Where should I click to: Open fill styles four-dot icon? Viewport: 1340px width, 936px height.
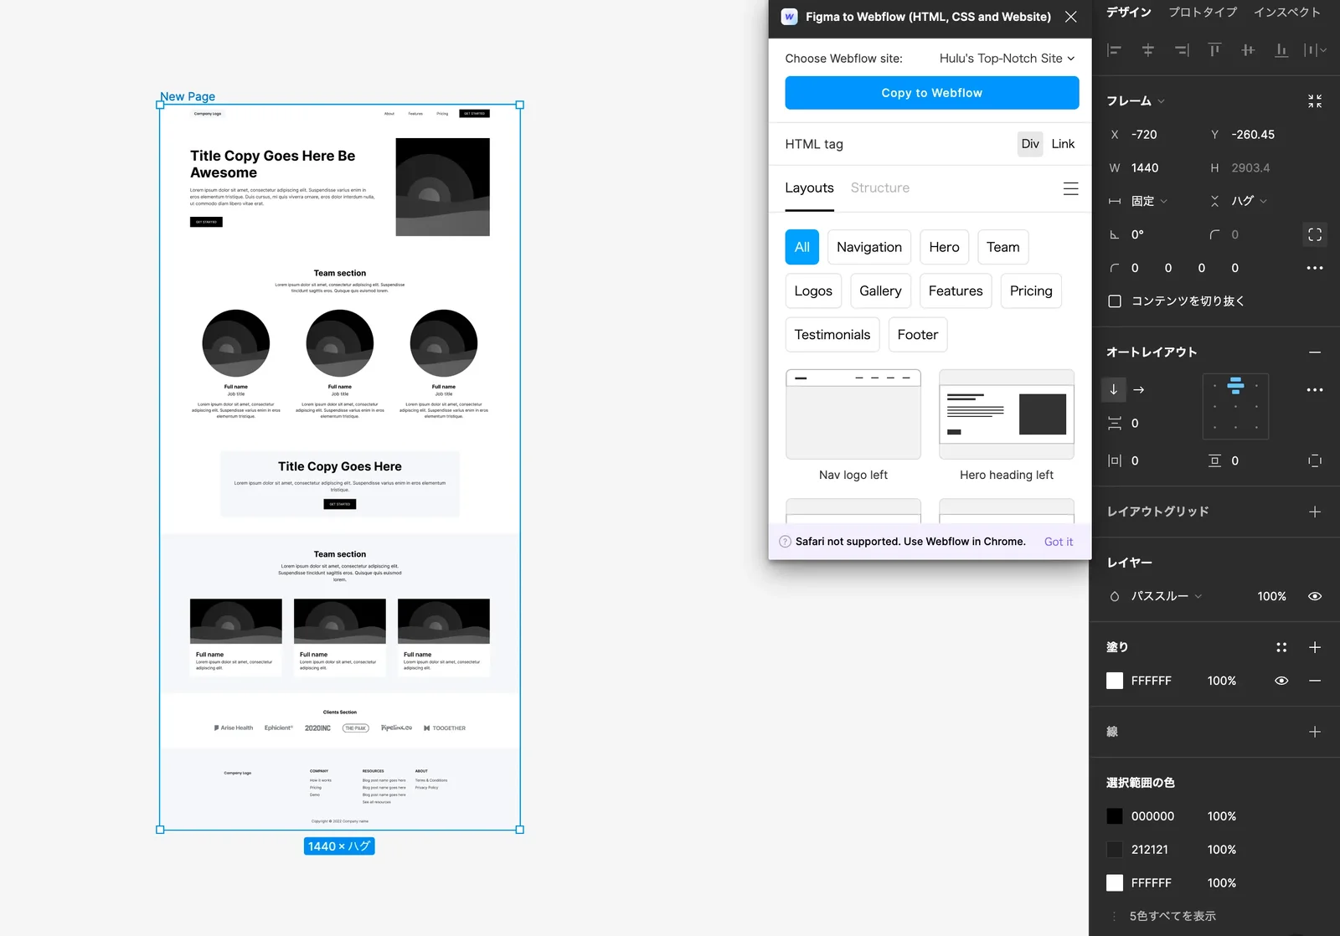click(x=1281, y=647)
